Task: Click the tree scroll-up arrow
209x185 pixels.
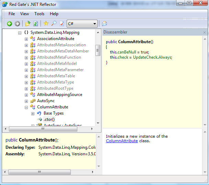Action: 98,32
